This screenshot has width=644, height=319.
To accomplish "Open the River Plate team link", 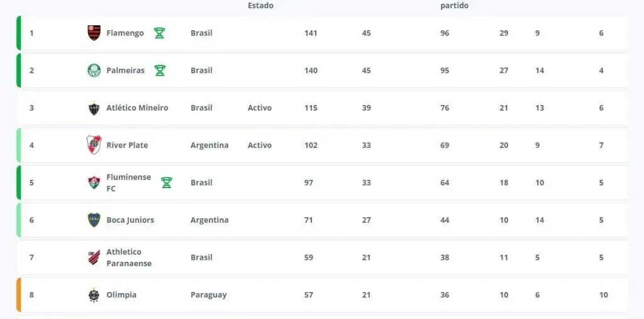I will 127,145.
